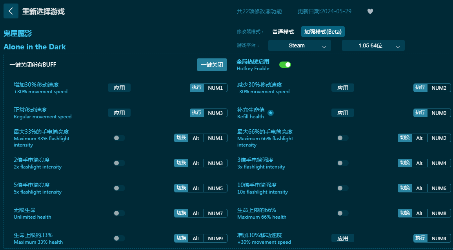Click 切换 label for Unlimited health hotkey

[181, 213]
